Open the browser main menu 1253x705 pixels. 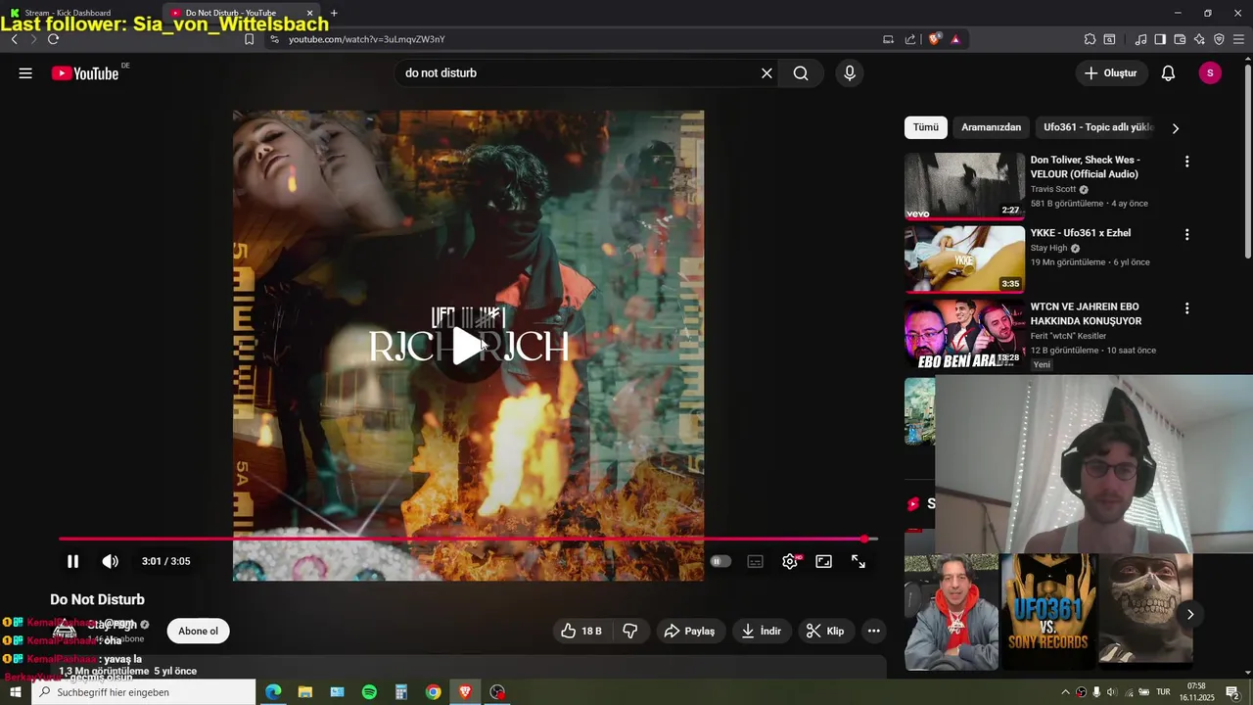click(1238, 39)
